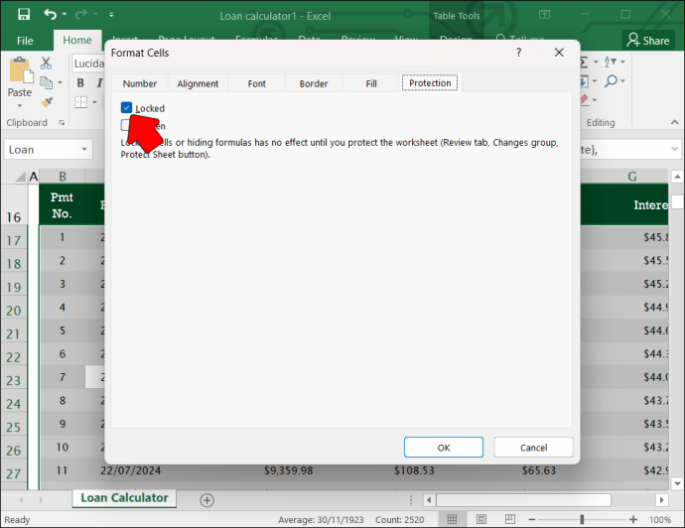The height and width of the screenshot is (528, 685).
Task: Click the Clear eraser icon
Action: [585, 100]
